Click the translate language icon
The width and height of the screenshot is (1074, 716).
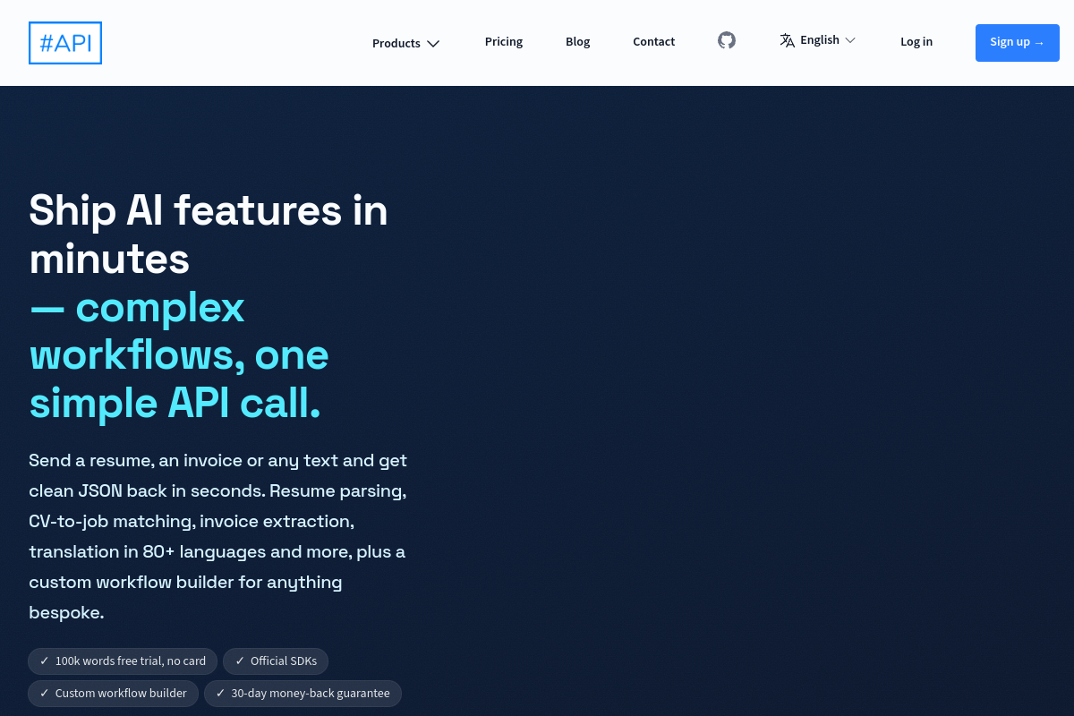(788, 40)
